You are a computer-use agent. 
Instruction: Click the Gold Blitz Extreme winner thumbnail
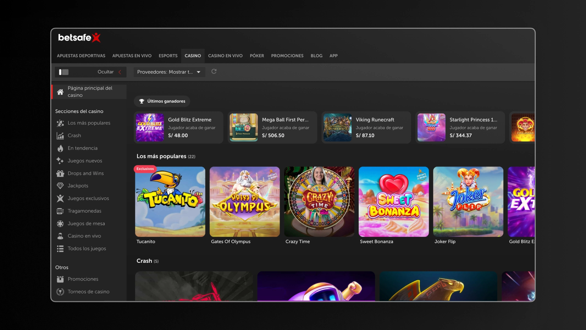(x=150, y=127)
